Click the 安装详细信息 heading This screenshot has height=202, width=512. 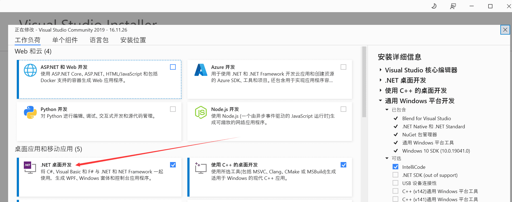(399, 57)
